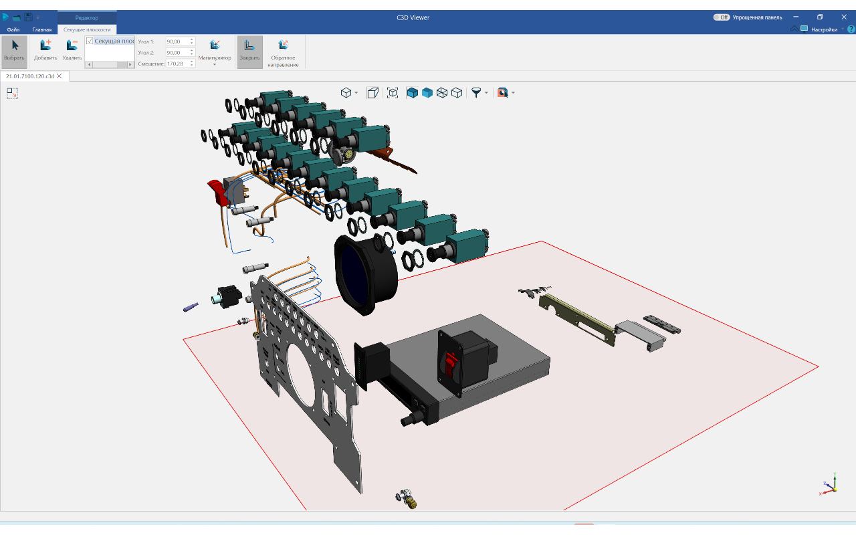Toggle the Упрощенная панель switch
The image size is (856, 535).
tap(721, 17)
